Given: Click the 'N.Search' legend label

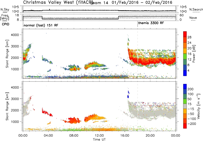Looking at the screenshot, I should (196, 9).
